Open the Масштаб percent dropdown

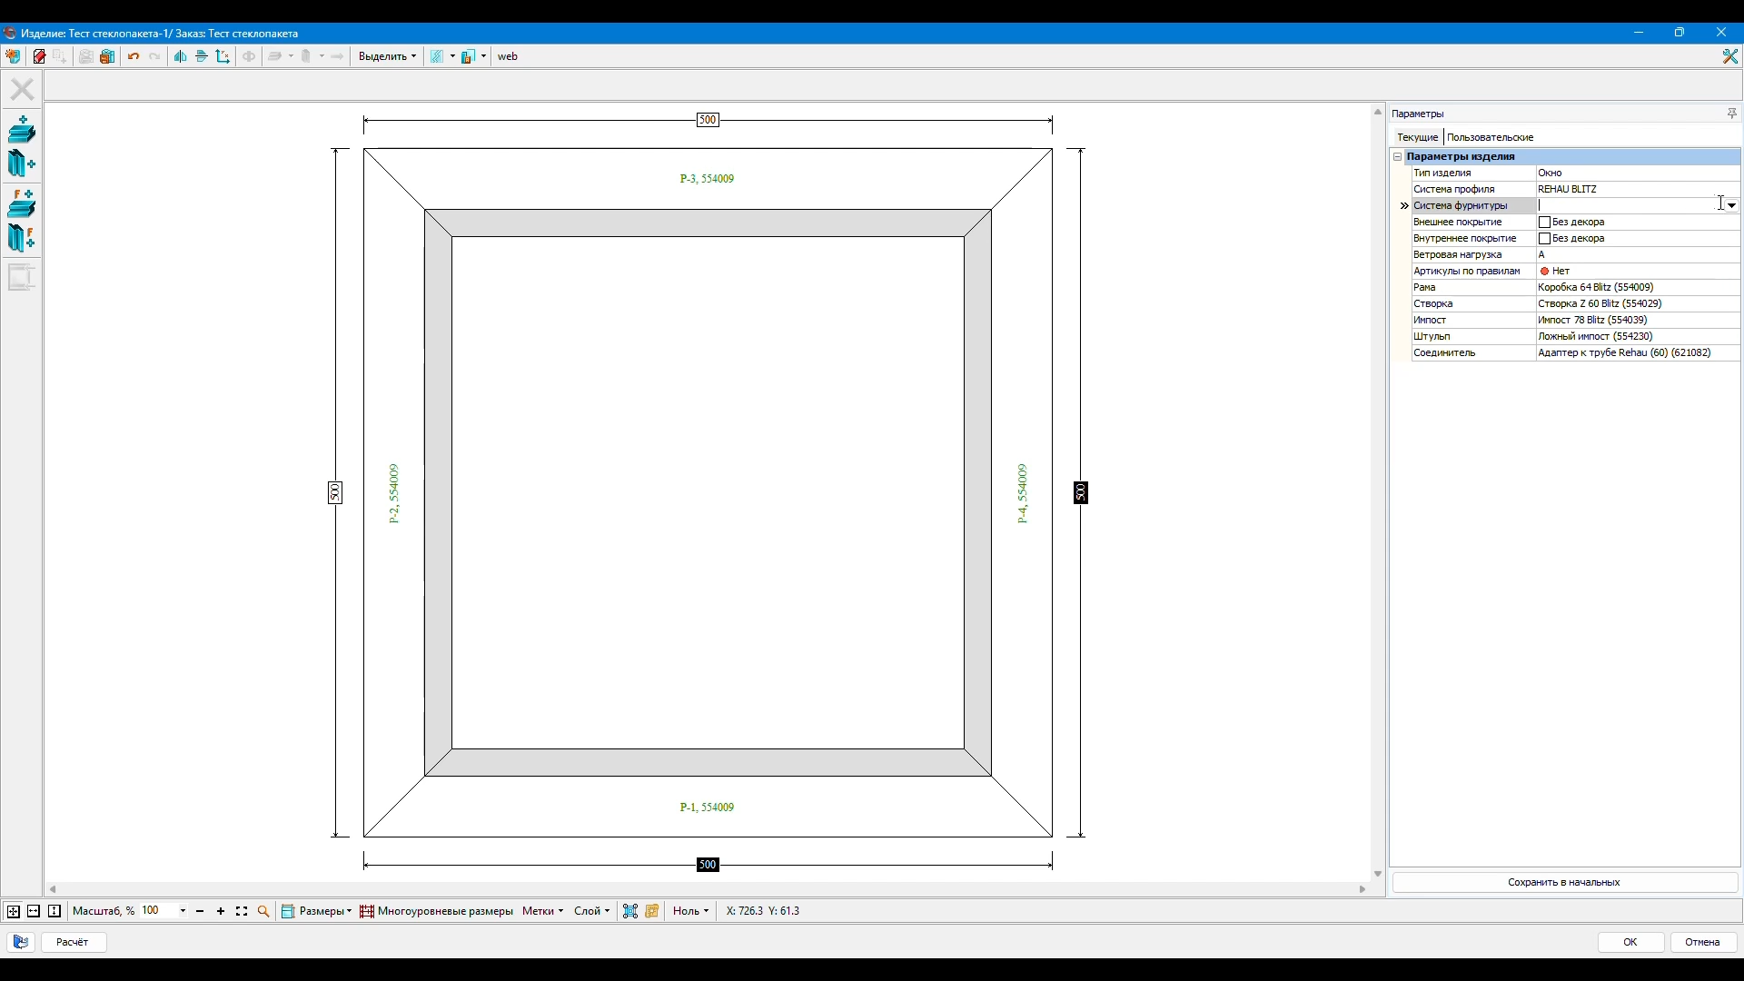183,911
